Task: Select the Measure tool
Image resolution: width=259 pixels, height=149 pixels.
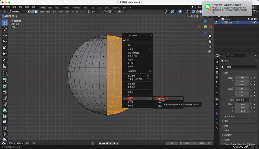Action: coord(5,67)
